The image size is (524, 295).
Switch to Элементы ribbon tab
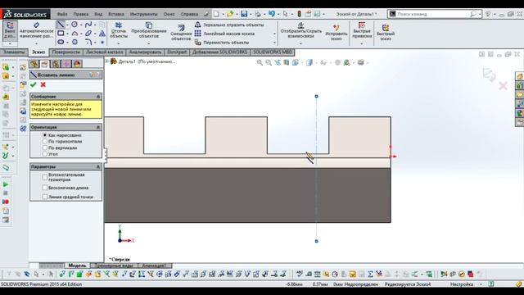(14, 52)
